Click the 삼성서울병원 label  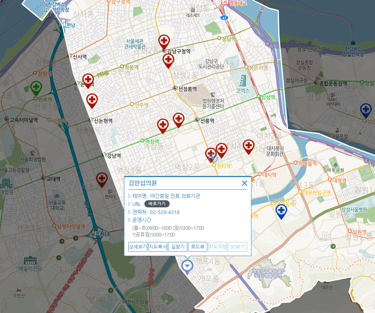(x=354, y=210)
